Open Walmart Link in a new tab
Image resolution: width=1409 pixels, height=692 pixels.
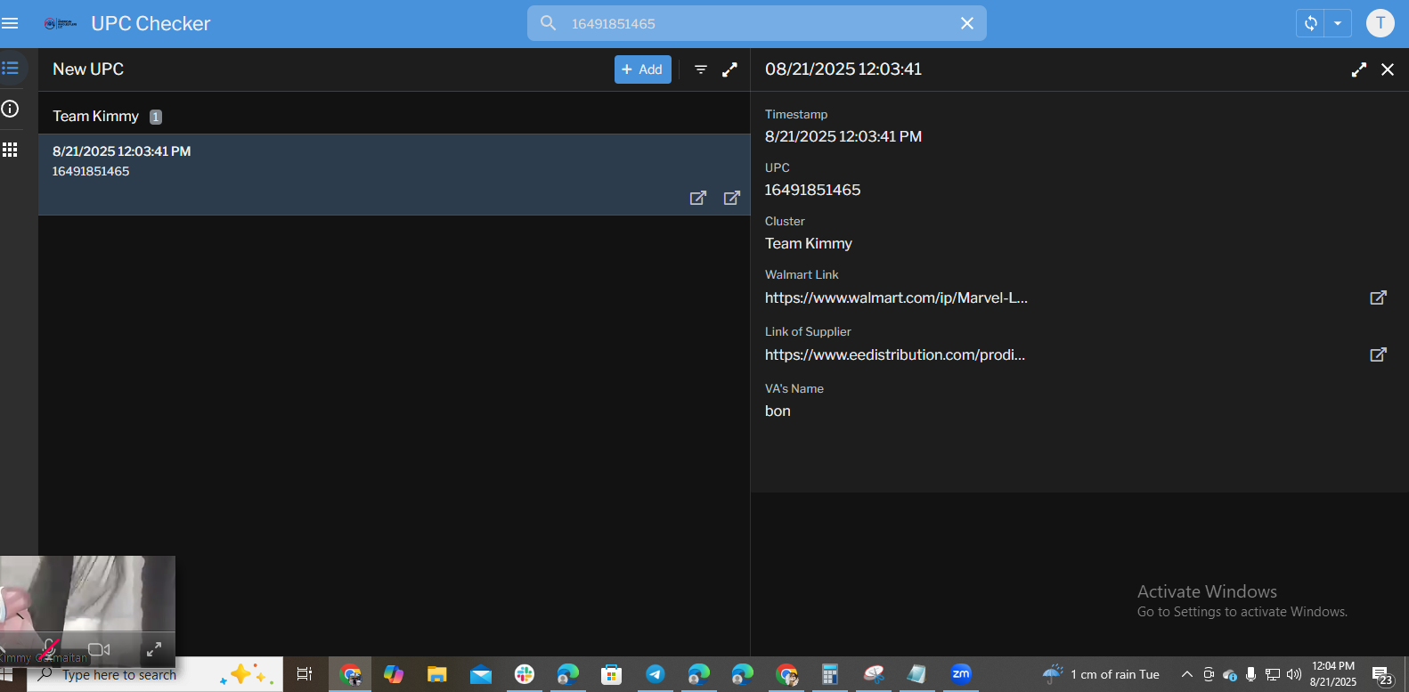click(1377, 297)
